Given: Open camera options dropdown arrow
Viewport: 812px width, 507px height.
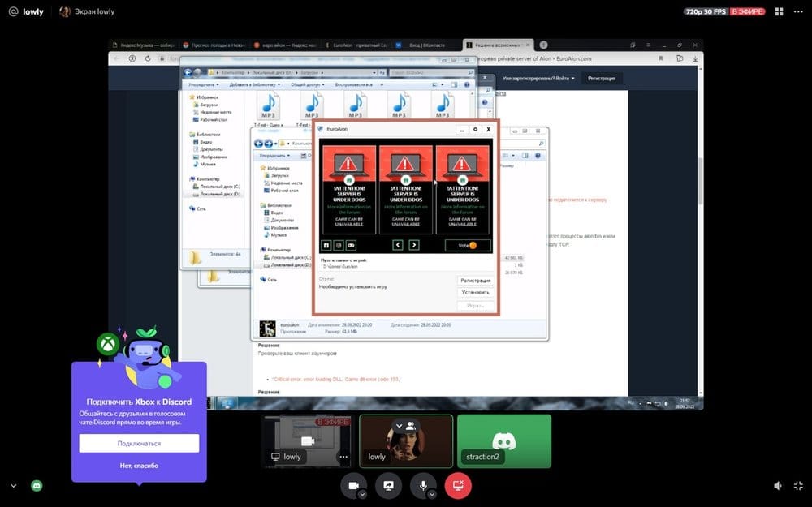Looking at the screenshot, I should point(362,494).
